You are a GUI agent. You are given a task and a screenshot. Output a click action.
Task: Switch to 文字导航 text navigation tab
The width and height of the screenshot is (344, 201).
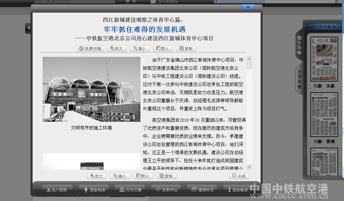(299, 79)
